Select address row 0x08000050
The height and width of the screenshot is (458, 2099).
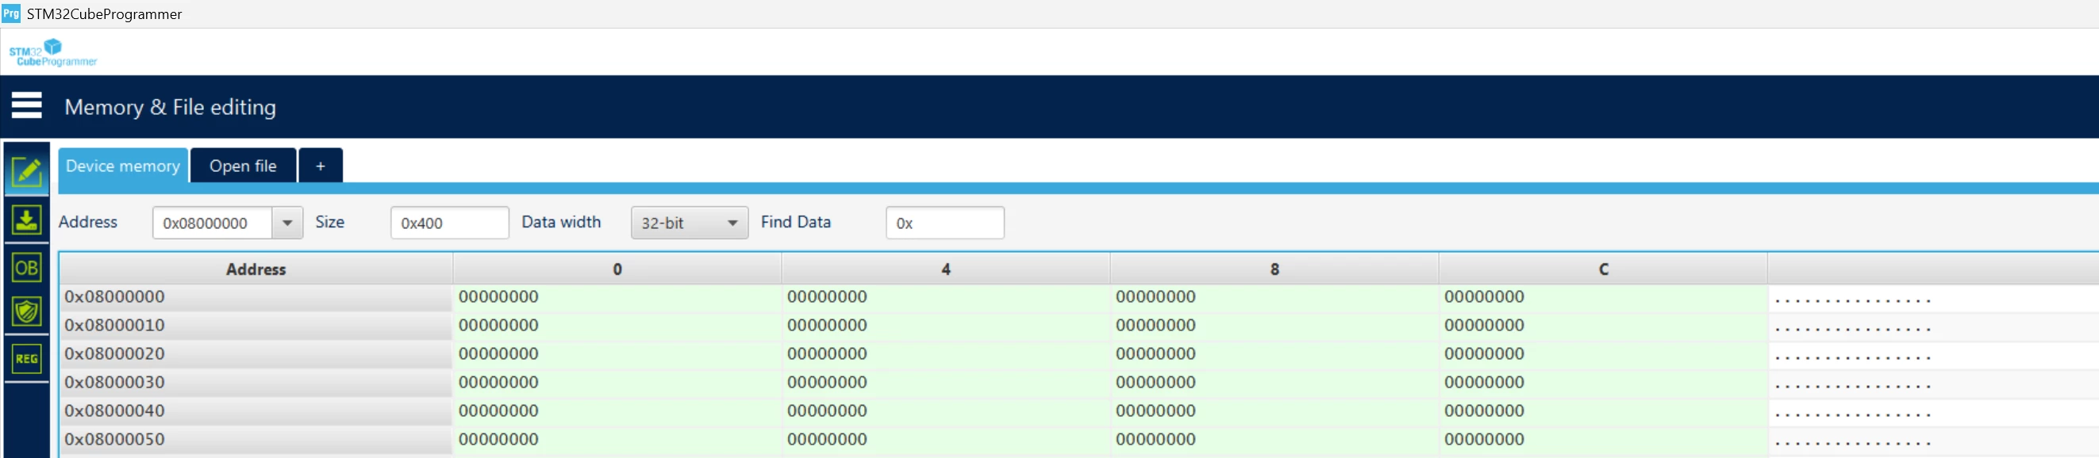click(256, 439)
